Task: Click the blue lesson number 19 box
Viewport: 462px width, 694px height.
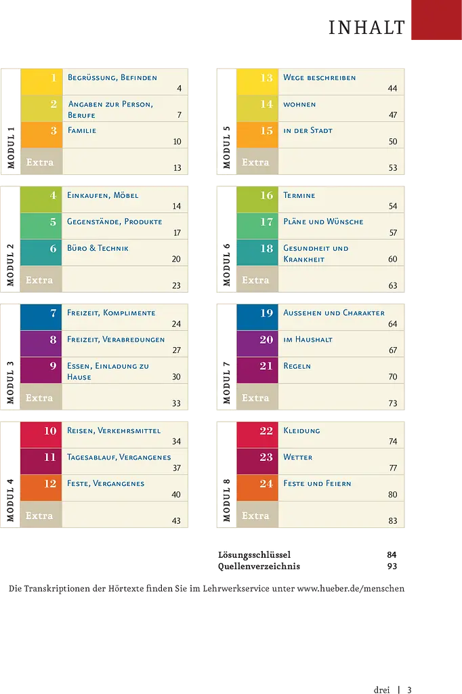Action: point(257,317)
